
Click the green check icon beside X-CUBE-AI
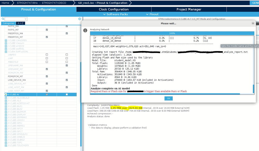[x=6, y=94]
